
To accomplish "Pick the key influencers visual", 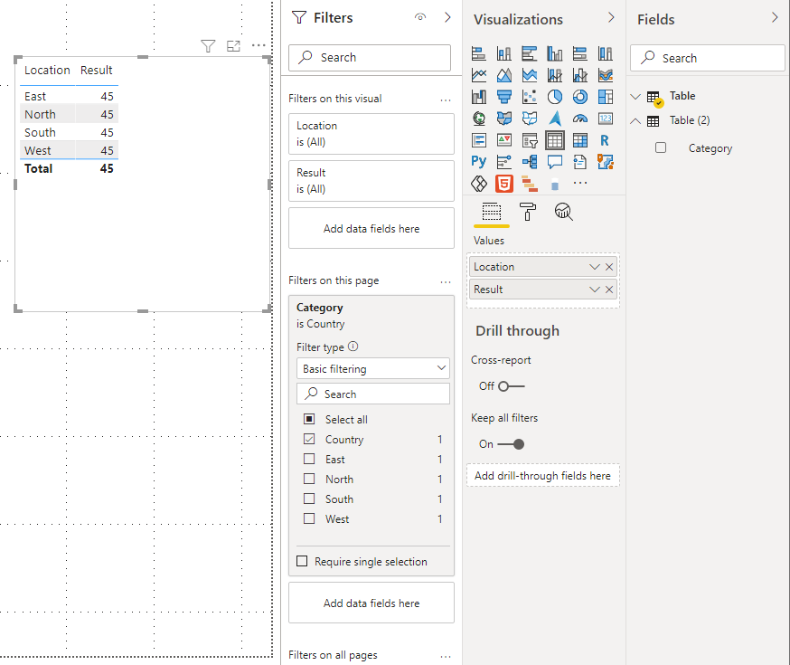I will tap(503, 162).
